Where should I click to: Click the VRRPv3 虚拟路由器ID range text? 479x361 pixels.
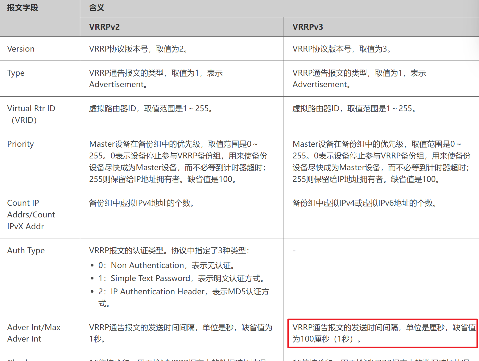coord(354,108)
